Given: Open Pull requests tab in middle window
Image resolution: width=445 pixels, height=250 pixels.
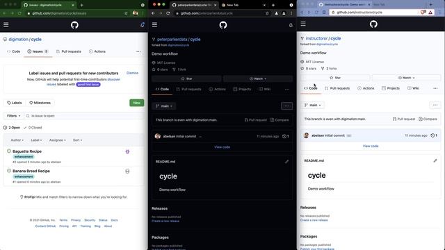Looking at the screenshot, I should (x=188, y=89).
